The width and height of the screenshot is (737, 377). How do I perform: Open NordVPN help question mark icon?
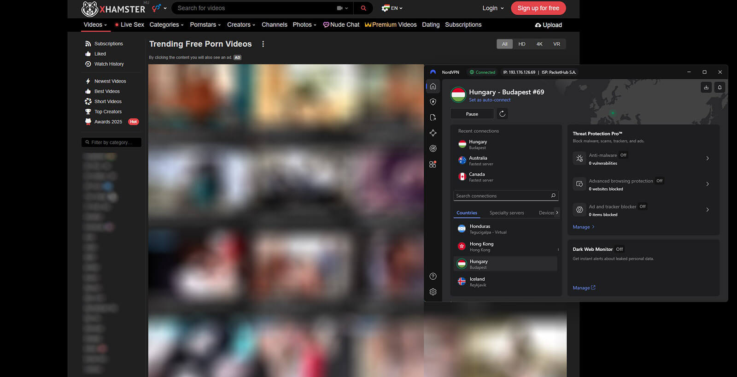tap(433, 276)
